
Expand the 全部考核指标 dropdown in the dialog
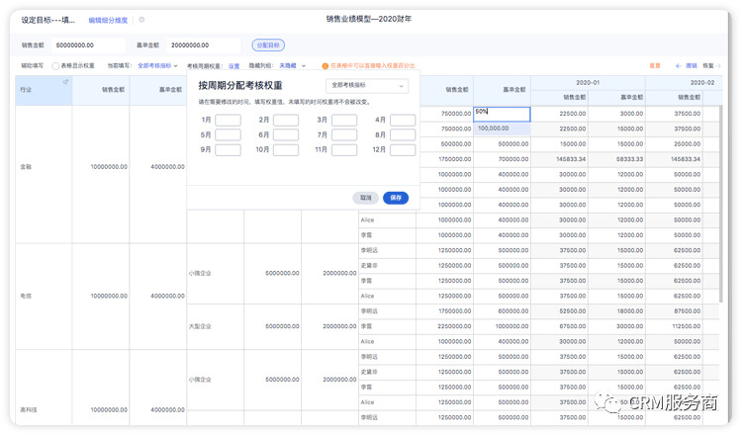367,86
